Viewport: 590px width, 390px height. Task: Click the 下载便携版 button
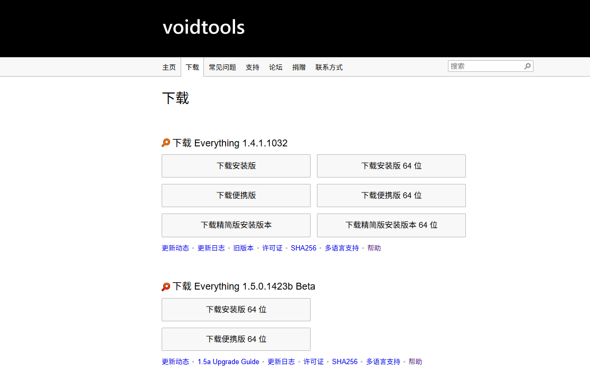(236, 196)
